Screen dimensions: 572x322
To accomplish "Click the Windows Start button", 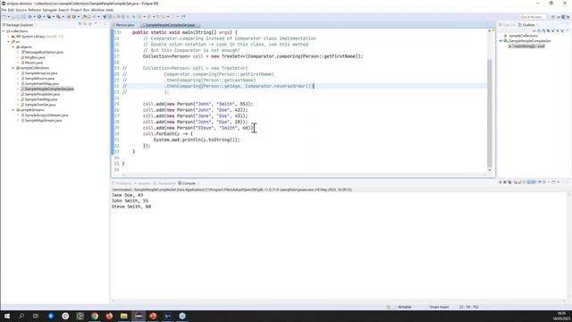I will click(6, 316).
